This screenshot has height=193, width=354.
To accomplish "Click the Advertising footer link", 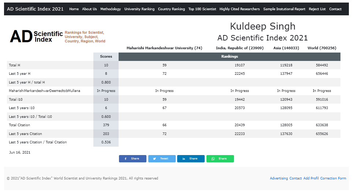I will point(279,178).
